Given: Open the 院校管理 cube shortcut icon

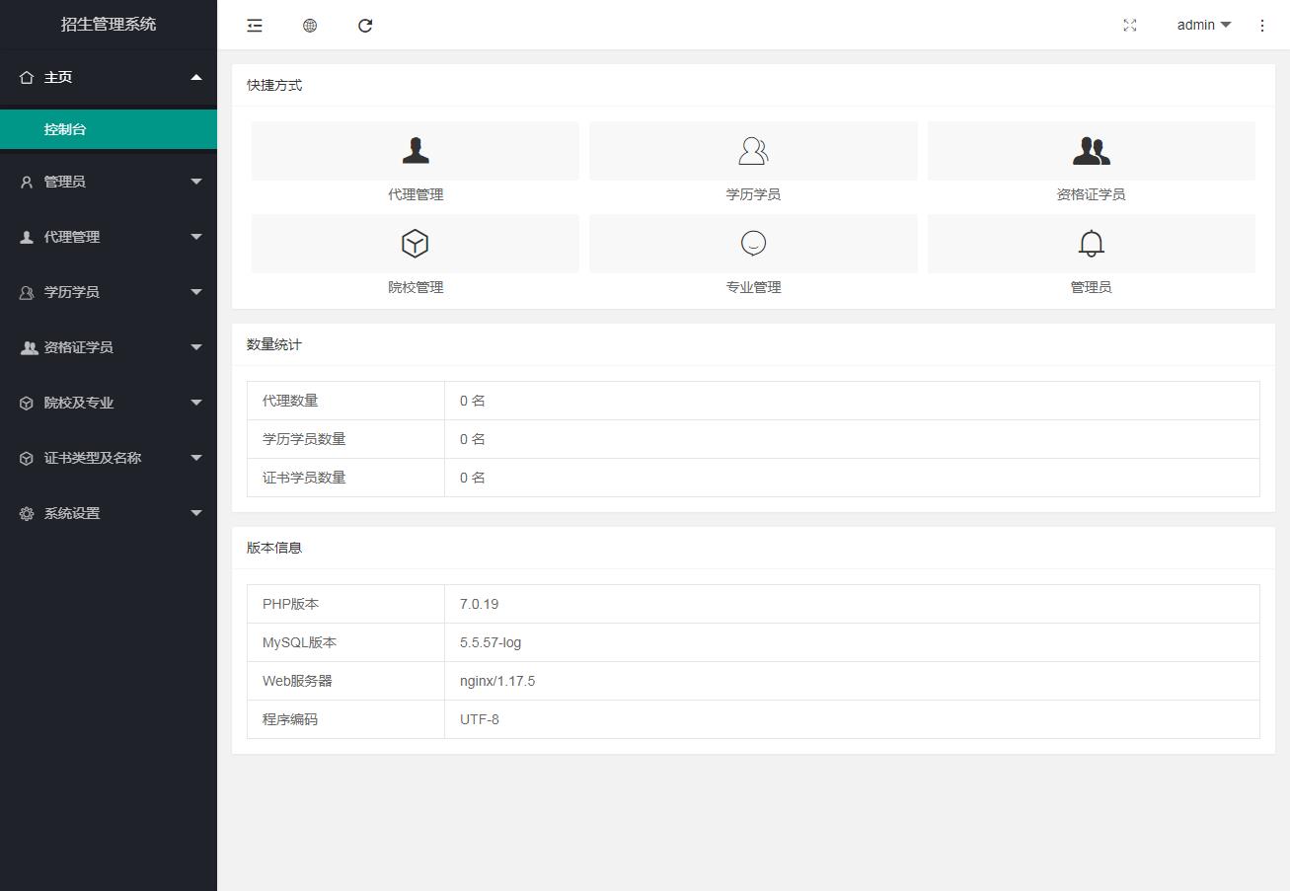Looking at the screenshot, I should click(x=416, y=244).
